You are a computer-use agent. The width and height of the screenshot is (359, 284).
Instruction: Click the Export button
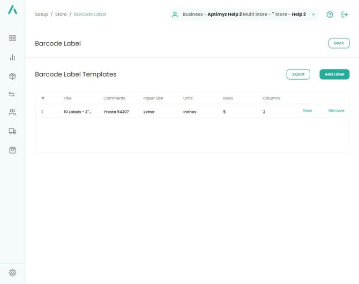298,74
